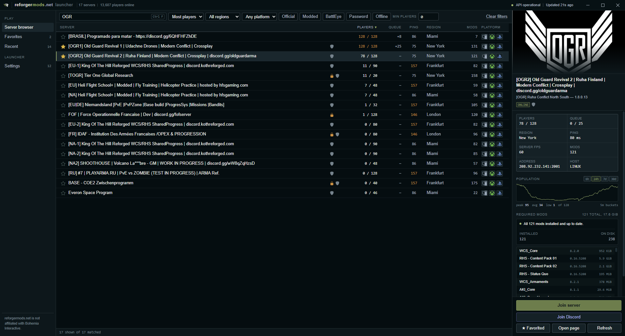This screenshot has width=625, height=336.
Task: Sort by the MODS column header
Action: (x=472, y=27)
